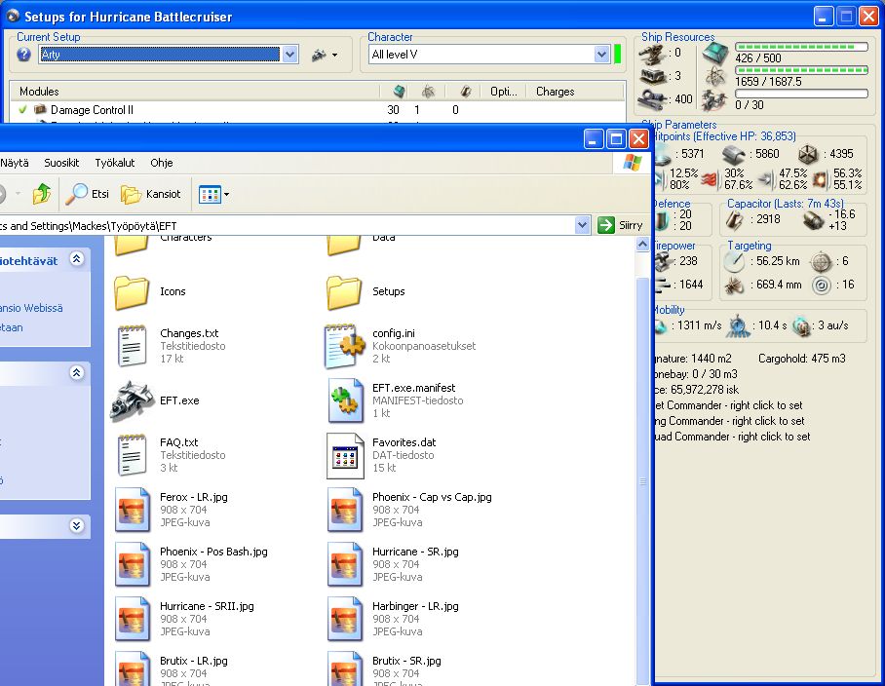This screenshot has width=885, height=686.
Task: Collapse the top task pane section chevron
Action: point(77,259)
